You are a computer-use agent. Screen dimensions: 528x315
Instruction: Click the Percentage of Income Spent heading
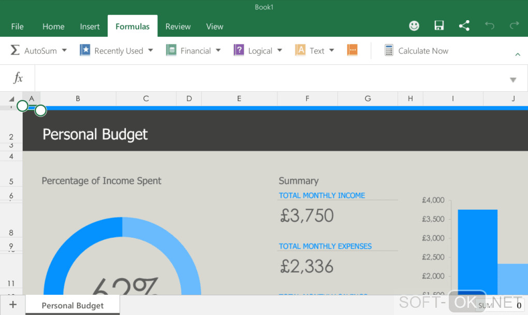pos(101,181)
